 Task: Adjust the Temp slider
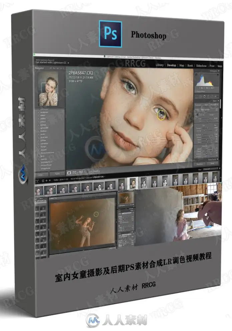click(208, 119)
